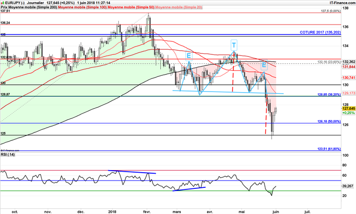Click the EUR/JPY (-) instrument title
356x214 pixels.
15,3
